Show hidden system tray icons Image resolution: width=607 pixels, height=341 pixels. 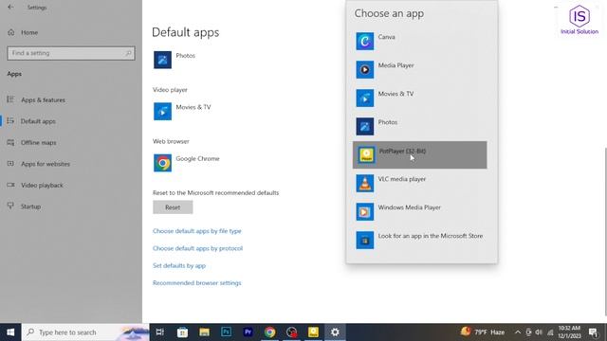point(518,332)
